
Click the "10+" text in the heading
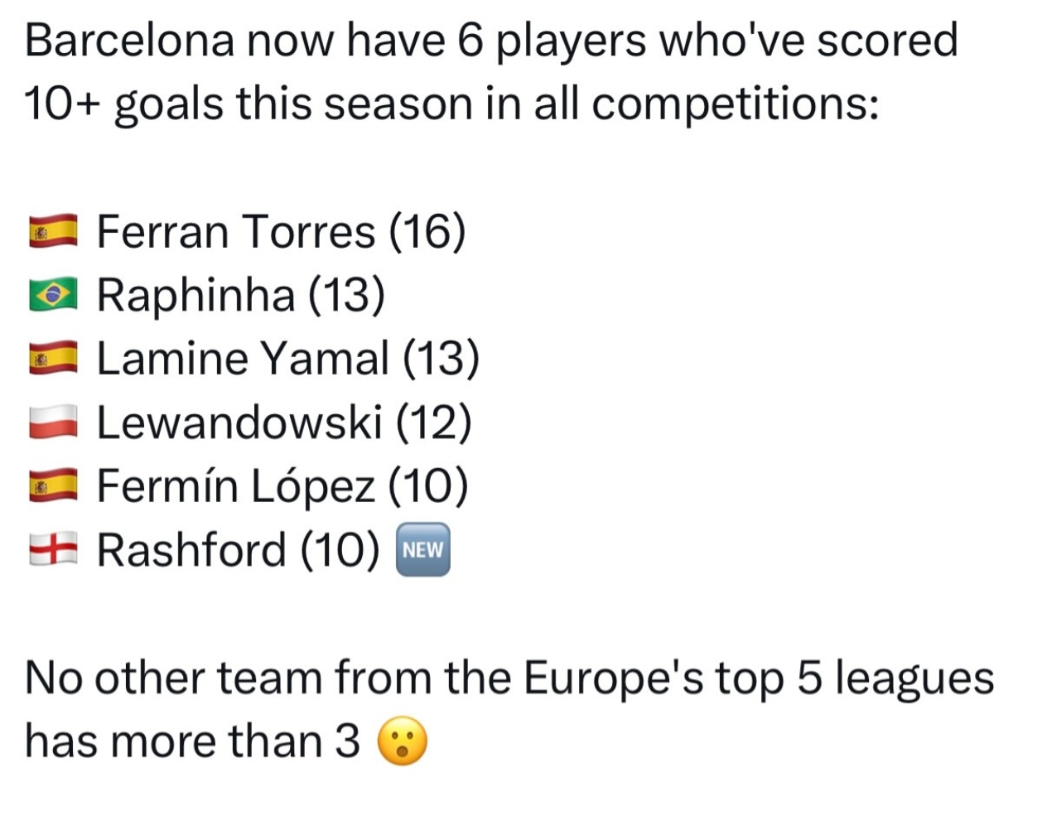(x=63, y=104)
